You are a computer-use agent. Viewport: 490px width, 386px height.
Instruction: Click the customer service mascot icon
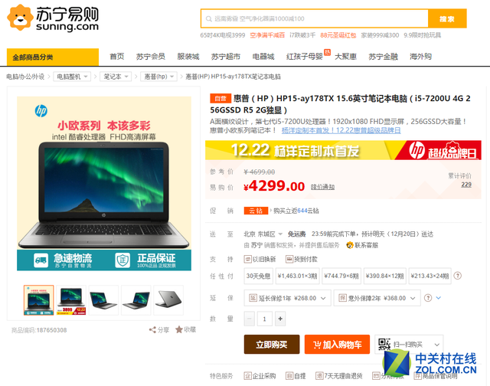350,245
